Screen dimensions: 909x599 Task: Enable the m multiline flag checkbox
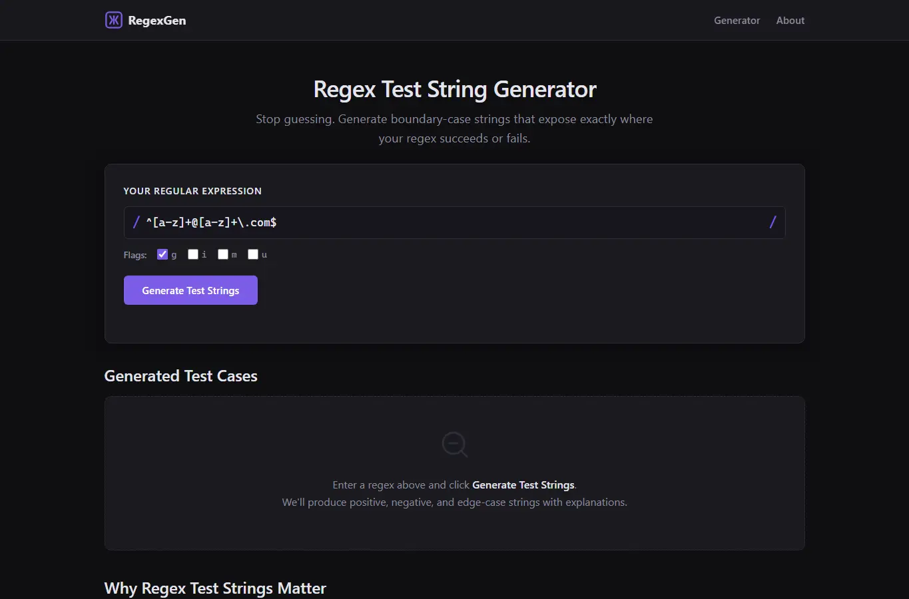223,254
